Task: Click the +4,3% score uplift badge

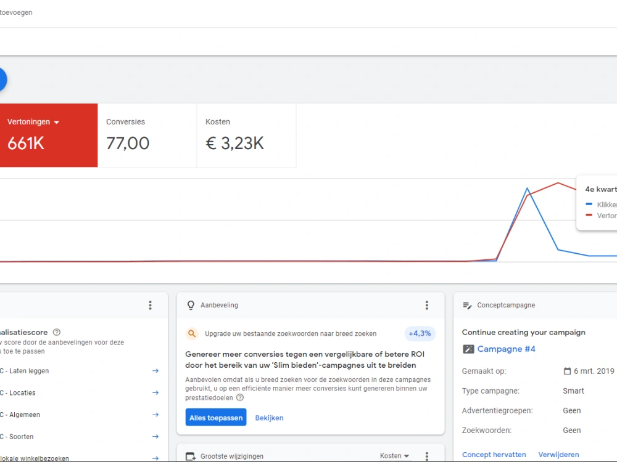Action: click(420, 333)
